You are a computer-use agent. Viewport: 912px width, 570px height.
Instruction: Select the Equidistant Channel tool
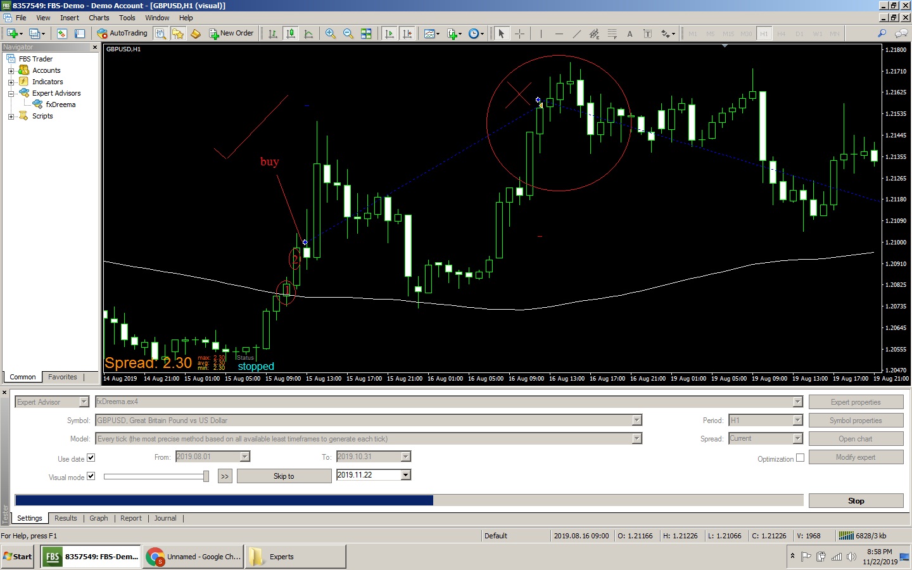pos(594,34)
